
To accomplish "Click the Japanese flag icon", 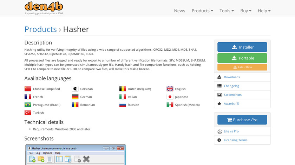I will (x=170, y=97).
